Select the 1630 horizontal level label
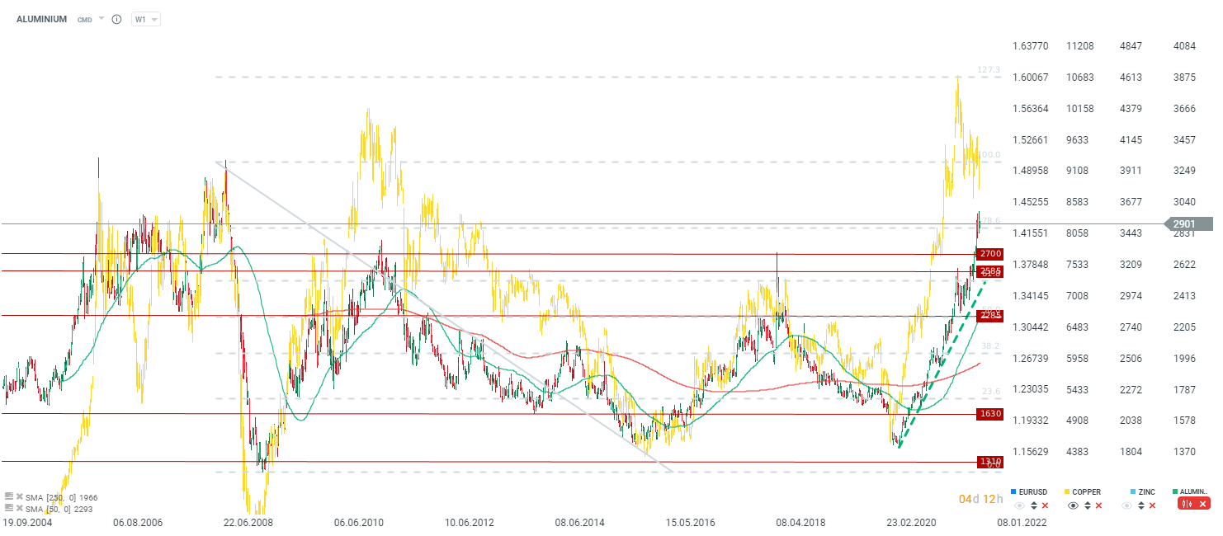The height and width of the screenshot is (536, 1223). pos(989,414)
